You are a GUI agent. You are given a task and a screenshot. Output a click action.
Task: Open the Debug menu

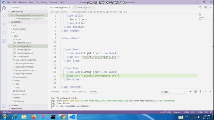44,2
